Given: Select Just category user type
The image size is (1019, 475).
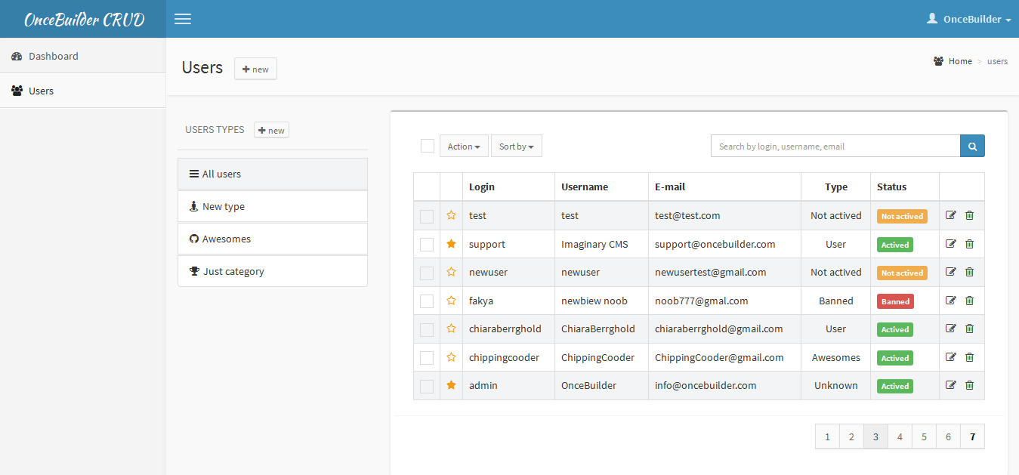Looking at the screenshot, I should [x=273, y=271].
